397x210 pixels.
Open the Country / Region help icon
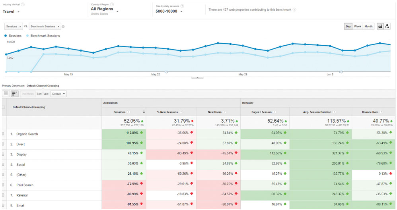pyautogui.click(x=112, y=4)
